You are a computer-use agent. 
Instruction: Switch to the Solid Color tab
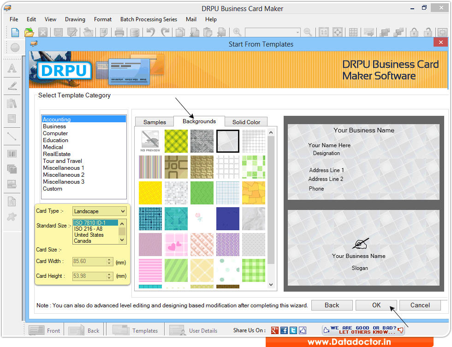tap(246, 122)
